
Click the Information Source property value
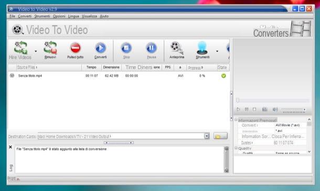(288, 137)
